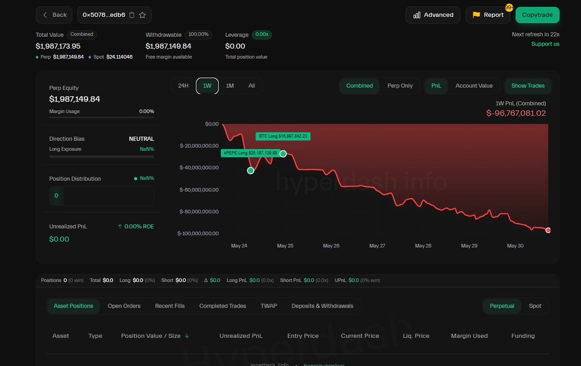581x366 pixels.
Task: Favorite wallet with star icon
Action: [x=142, y=15]
